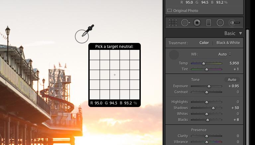Image resolution: width=255 pixels, height=145 pixels.
Task: Click the Tone Auto button
Action: 232,80
